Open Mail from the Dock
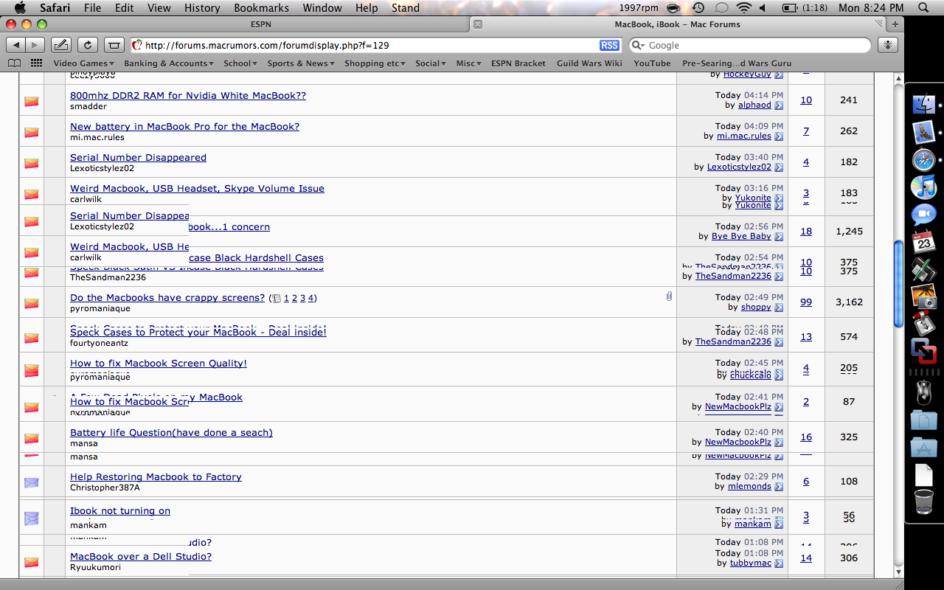The image size is (944, 590). coord(923,132)
